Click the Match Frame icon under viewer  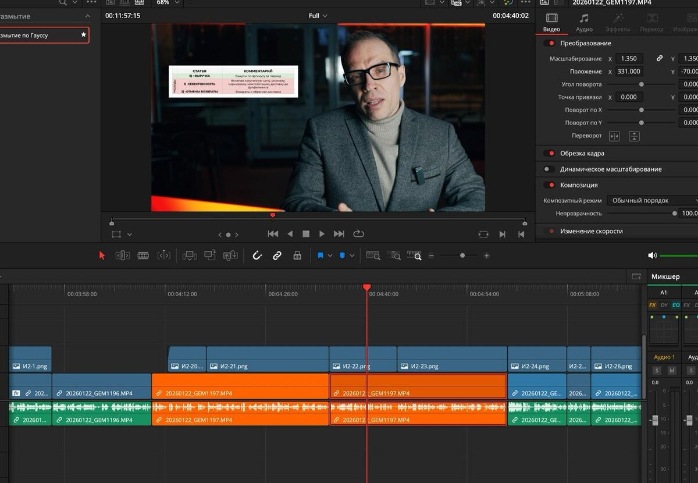(x=483, y=234)
